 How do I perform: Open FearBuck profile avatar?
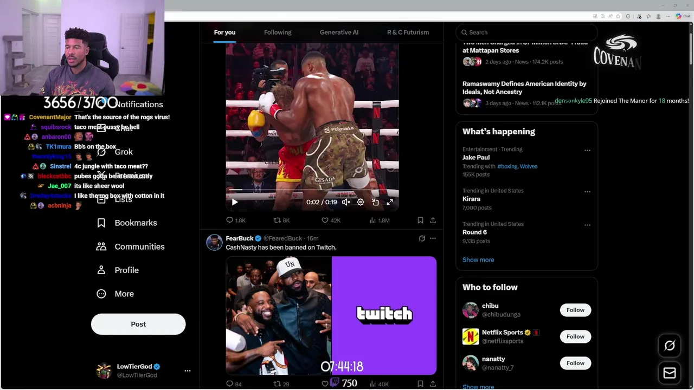pyautogui.click(x=214, y=242)
